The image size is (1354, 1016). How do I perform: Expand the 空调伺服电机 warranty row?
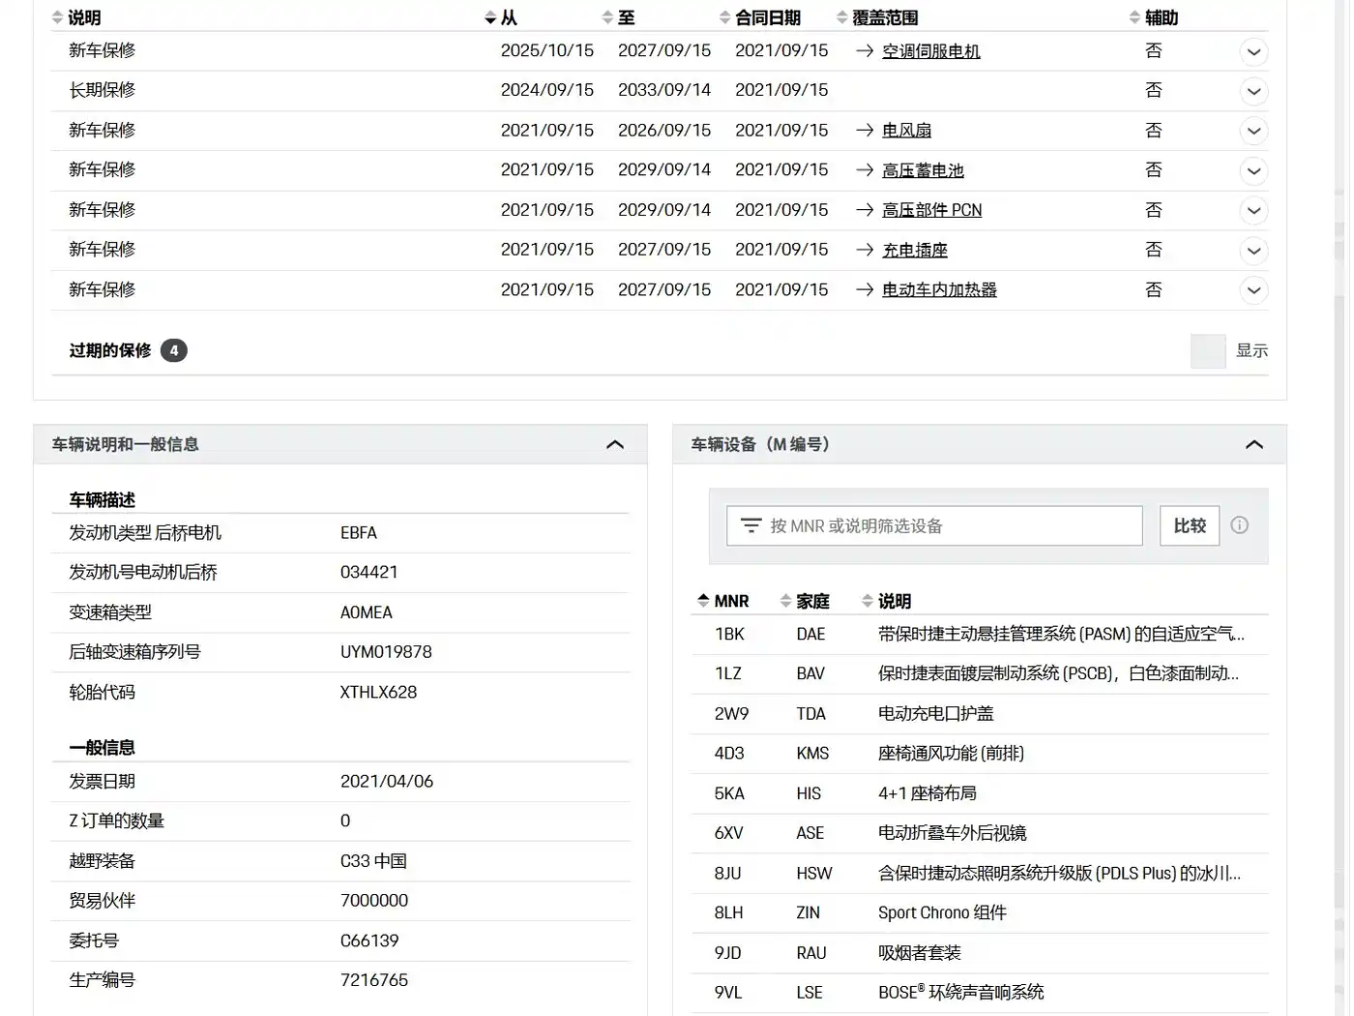click(x=1253, y=51)
